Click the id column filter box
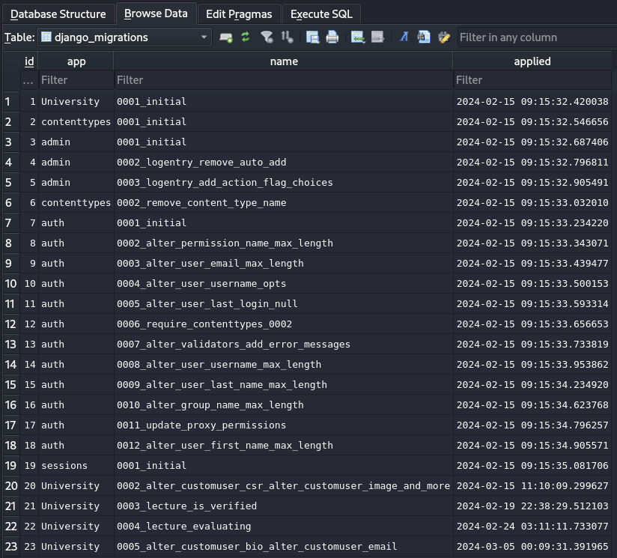Image resolution: width=617 pixels, height=558 pixels. coord(28,80)
